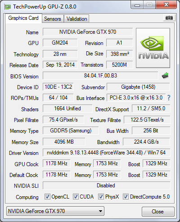Click the "NVIDIA SLI" label
Image resolution: width=180 pixels, height=222 pixels.
click(x=26, y=186)
